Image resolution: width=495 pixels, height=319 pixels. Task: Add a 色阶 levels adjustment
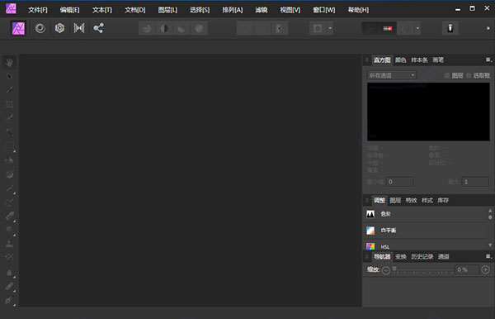(425, 214)
